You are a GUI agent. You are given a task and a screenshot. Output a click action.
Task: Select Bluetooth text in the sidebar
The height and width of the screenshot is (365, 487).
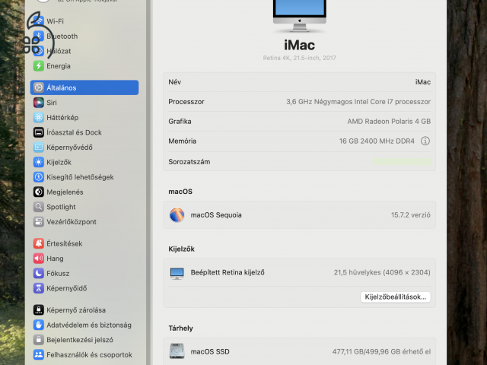click(x=62, y=36)
